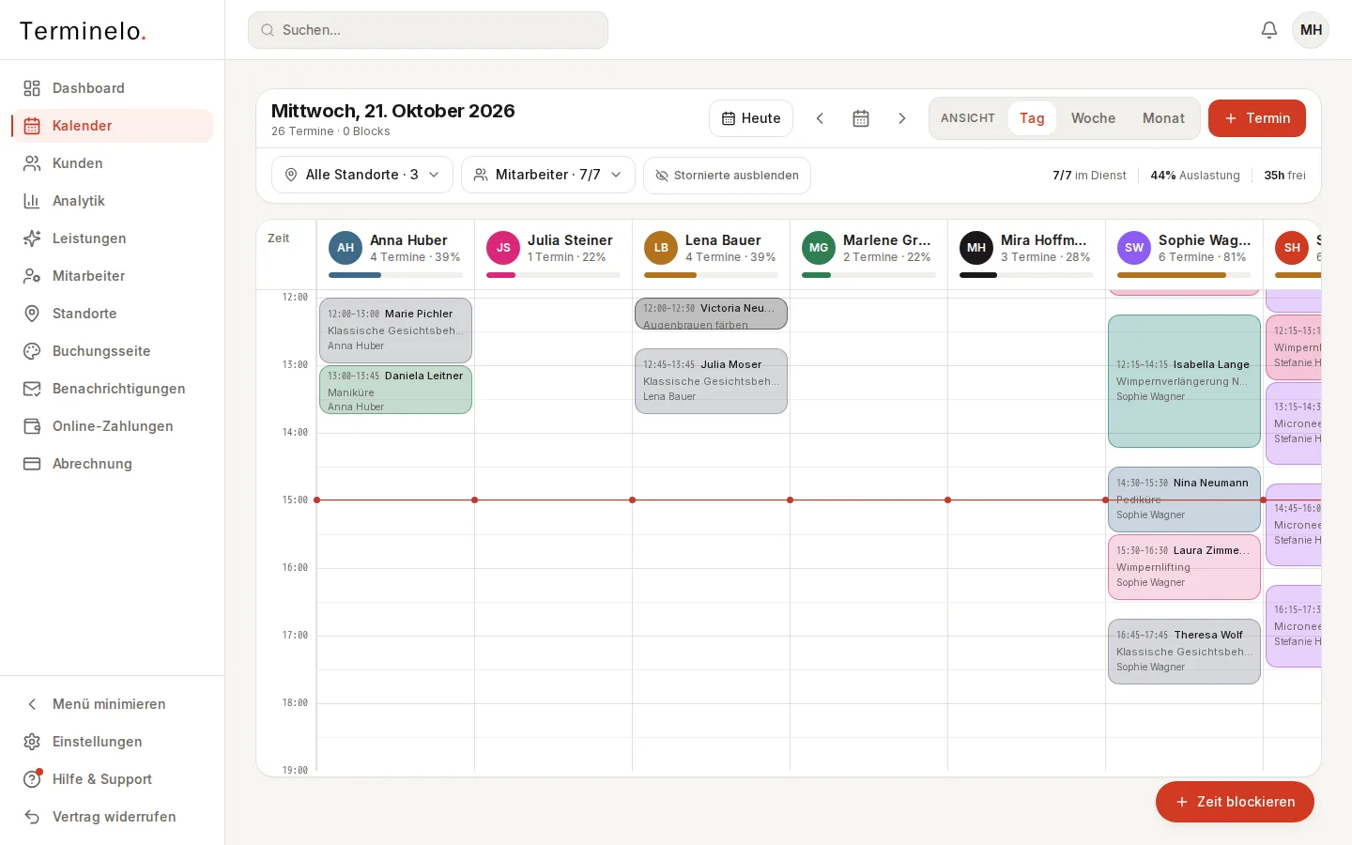Expand Alle Standorte dropdown

362,175
